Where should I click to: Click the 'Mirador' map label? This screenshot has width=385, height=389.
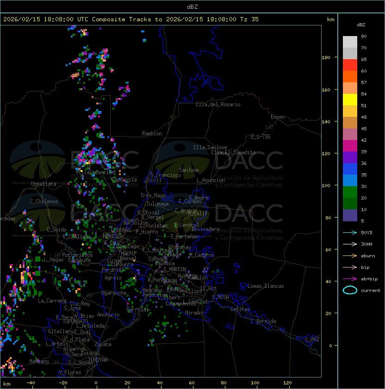[x=195, y=313]
